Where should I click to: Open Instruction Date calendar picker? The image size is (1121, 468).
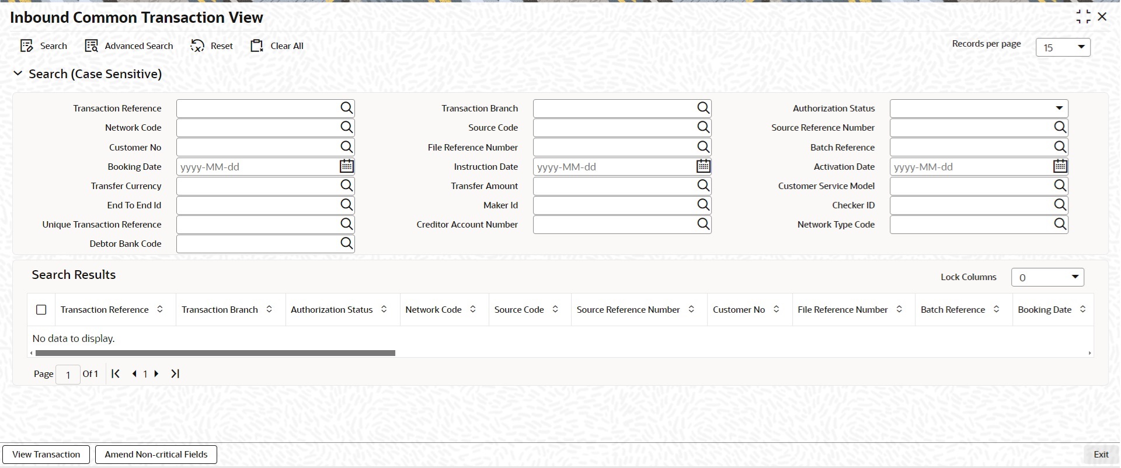704,166
